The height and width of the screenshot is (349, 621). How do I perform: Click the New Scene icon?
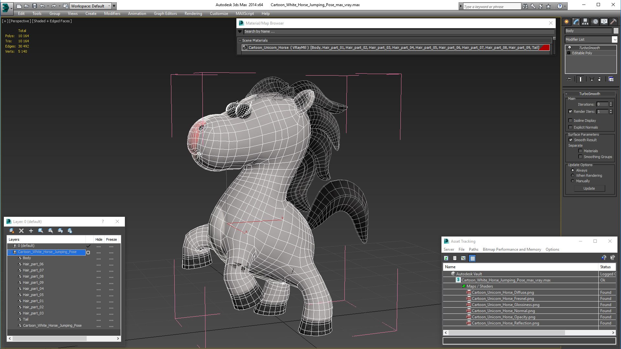19,6
